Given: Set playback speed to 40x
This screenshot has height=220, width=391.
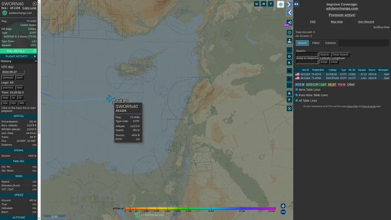Looking at the screenshot, I should [x=22, y=103].
